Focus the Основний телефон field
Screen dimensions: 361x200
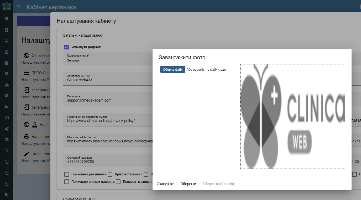coord(108,160)
